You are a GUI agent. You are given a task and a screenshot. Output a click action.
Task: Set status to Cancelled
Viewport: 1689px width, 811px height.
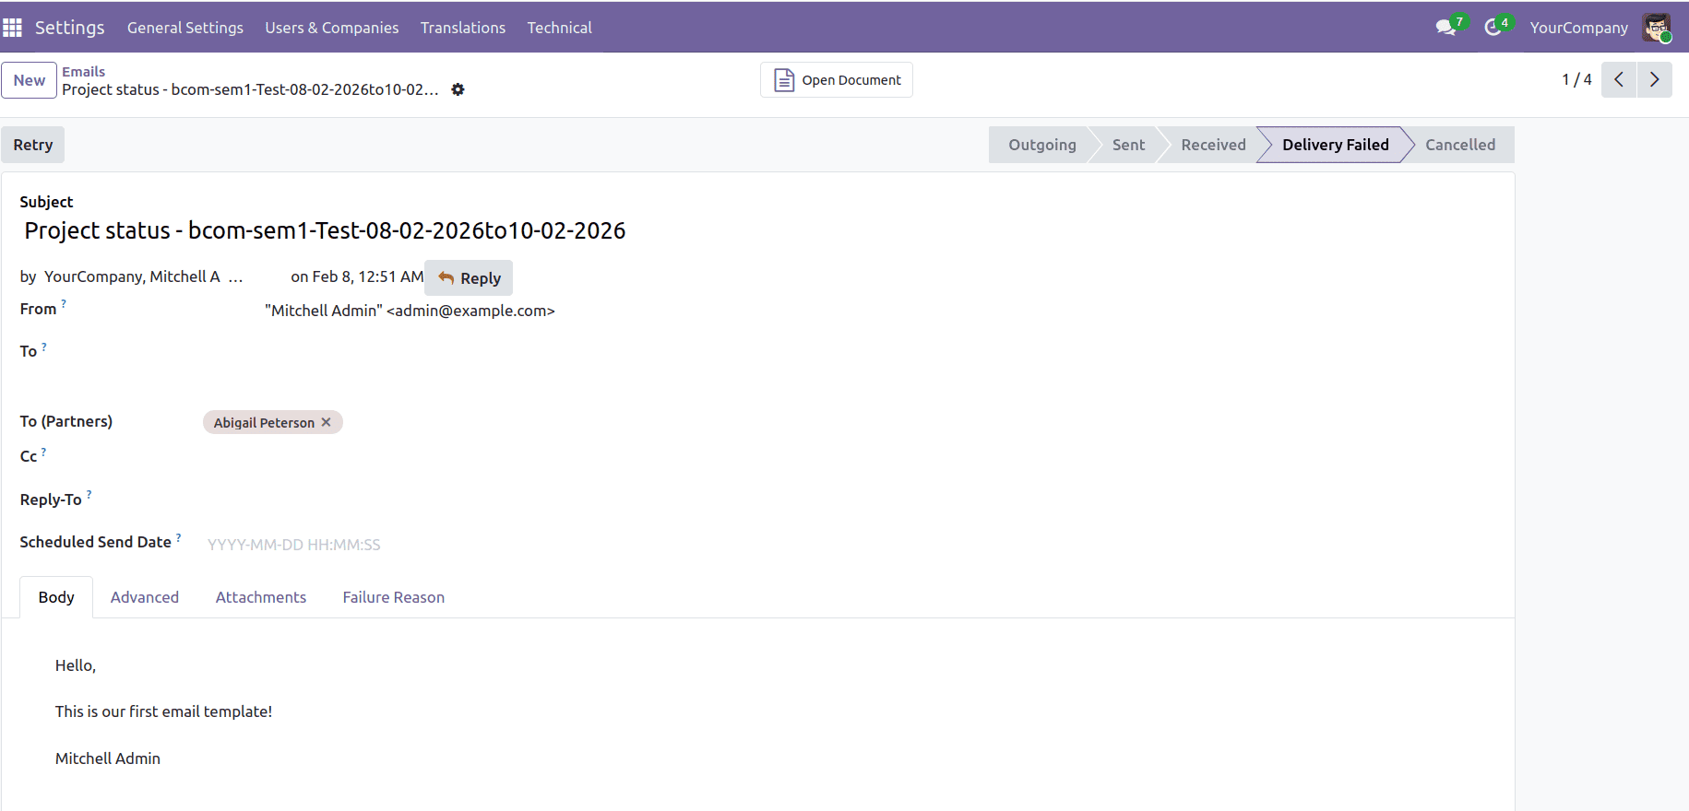point(1460,145)
